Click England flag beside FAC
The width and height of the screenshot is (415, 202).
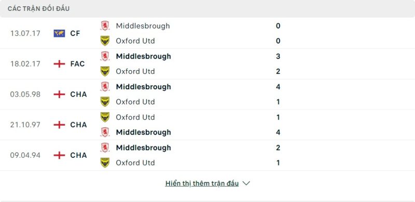point(59,64)
